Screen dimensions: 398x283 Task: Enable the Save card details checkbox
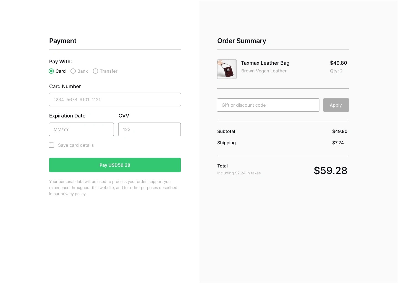click(x=52, y=145)
